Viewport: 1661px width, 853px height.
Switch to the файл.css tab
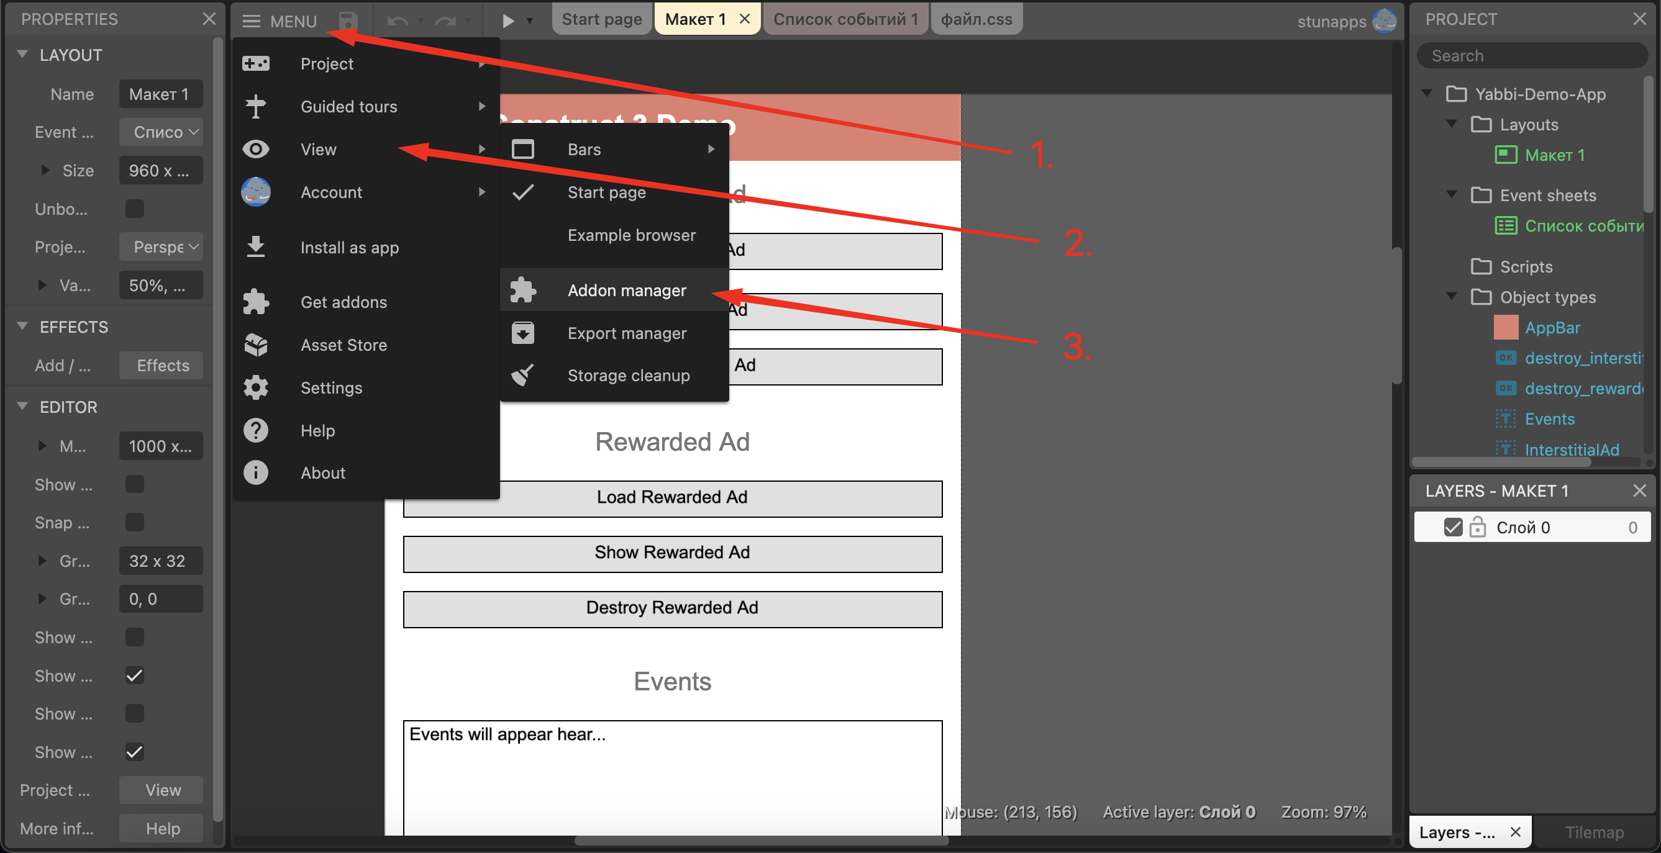976,19
